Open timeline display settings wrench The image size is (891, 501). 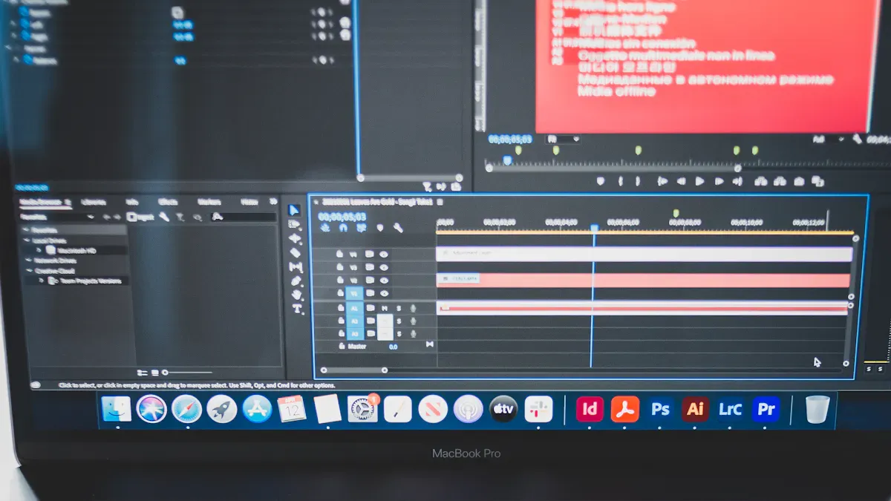[399, 229]
